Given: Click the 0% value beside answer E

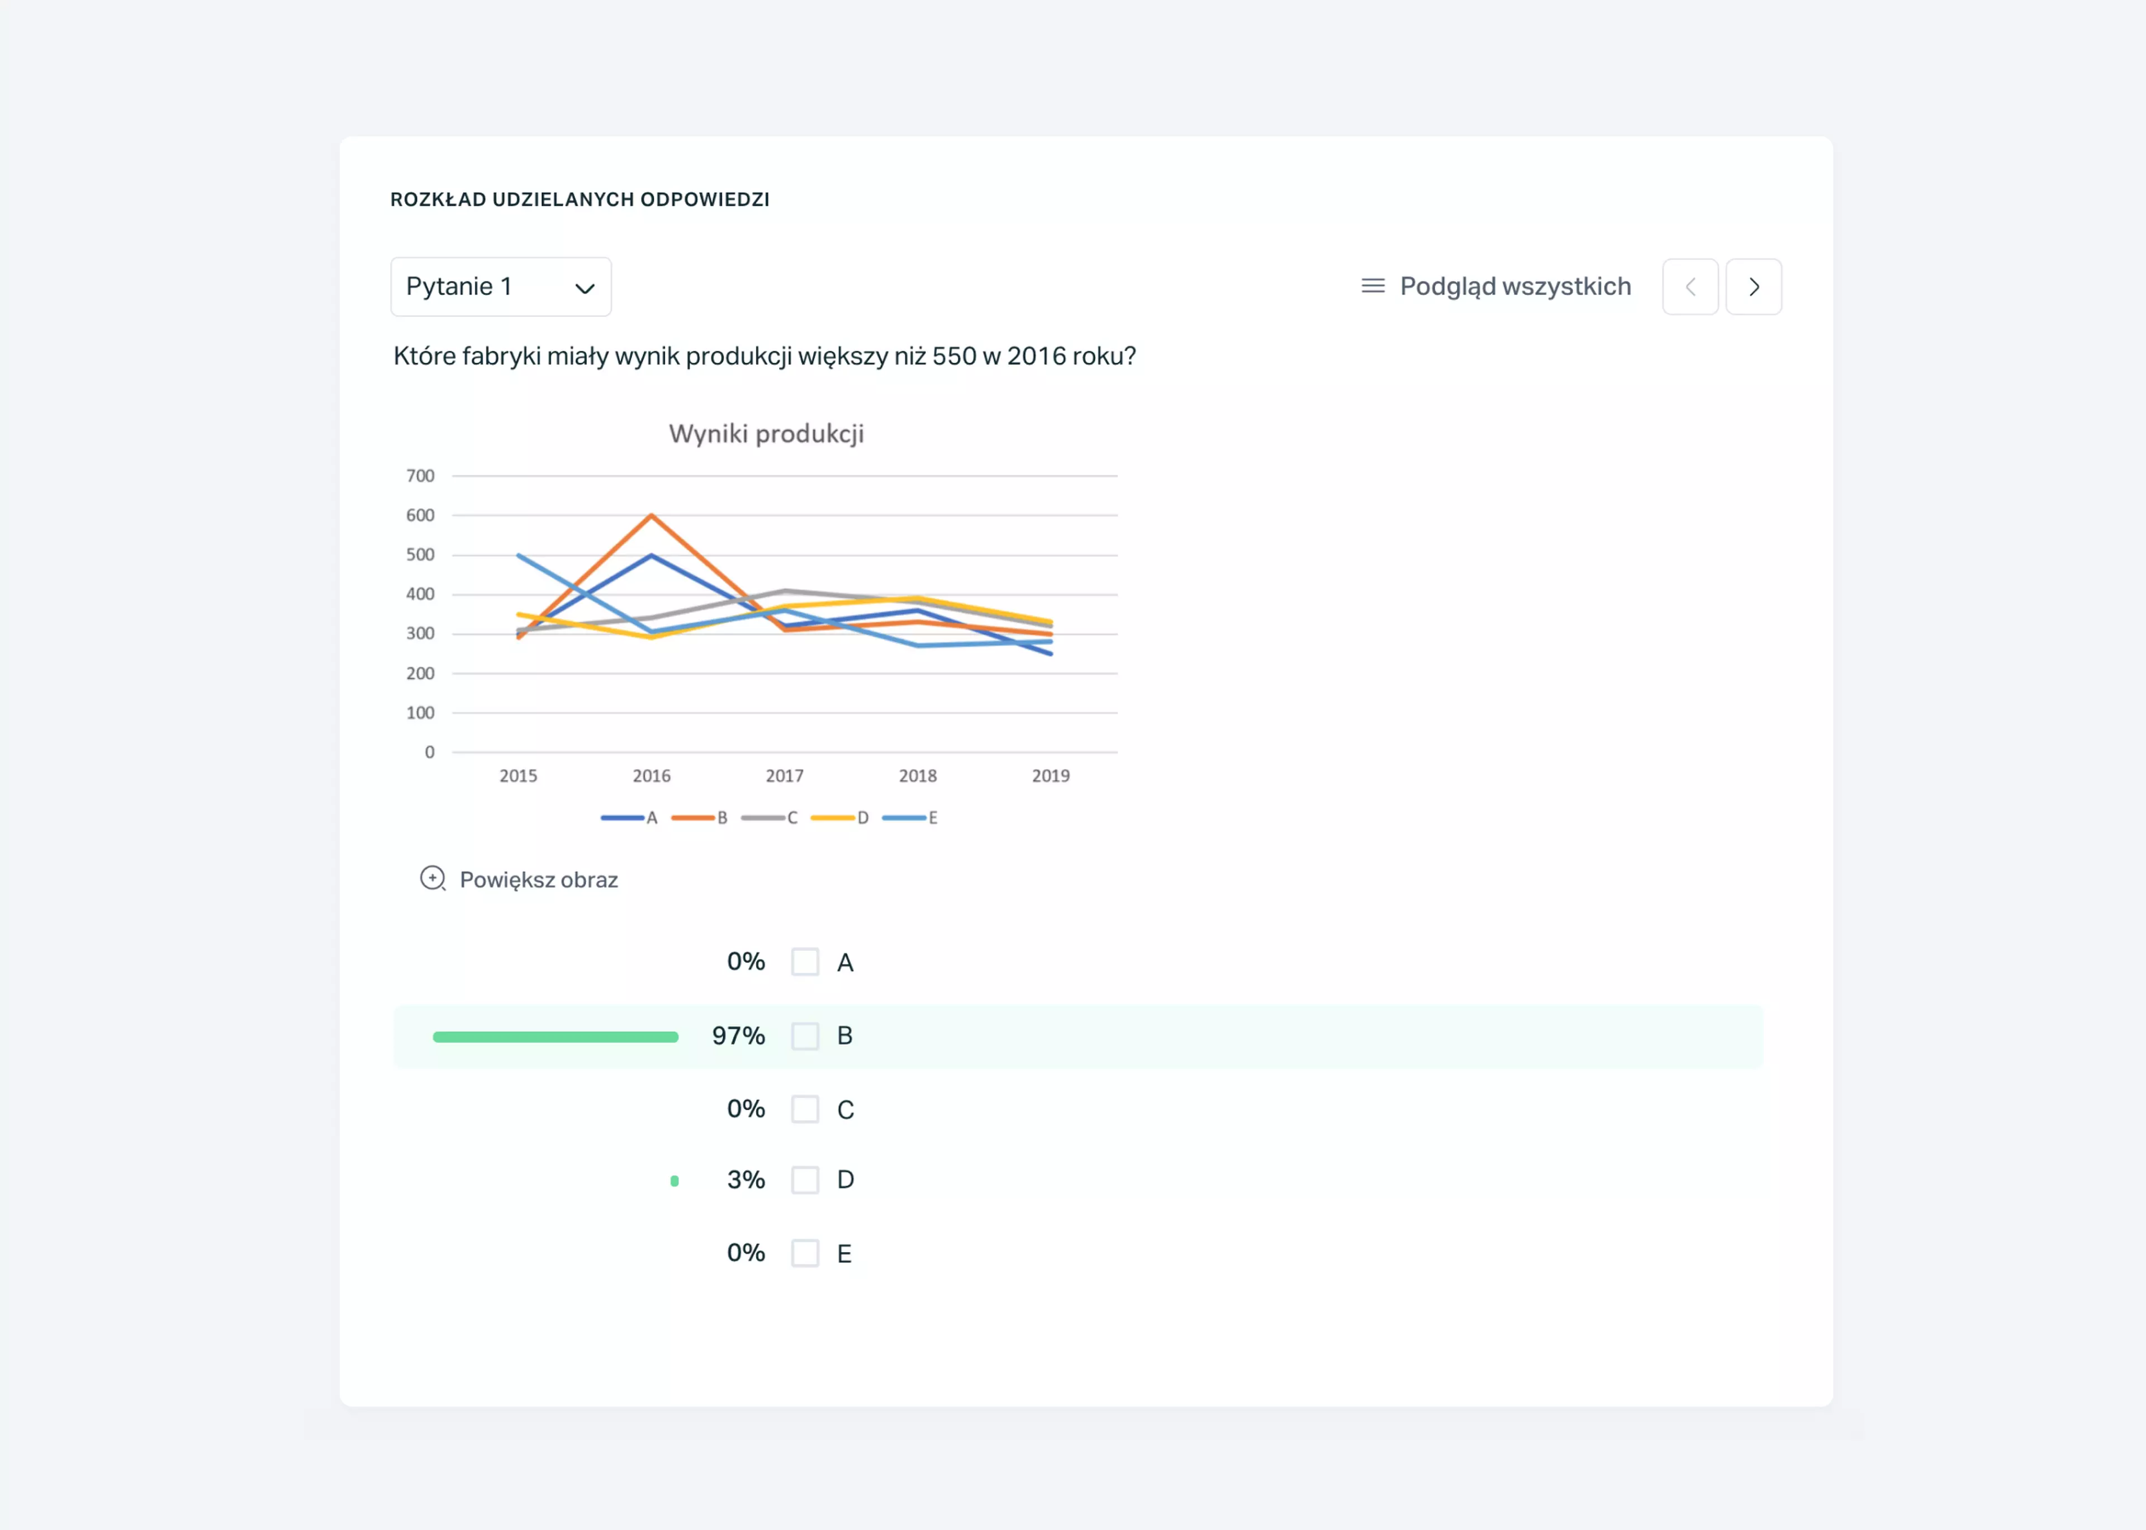Looking at the screenshot, I should pyautogui.click(x=746, y=1252).
